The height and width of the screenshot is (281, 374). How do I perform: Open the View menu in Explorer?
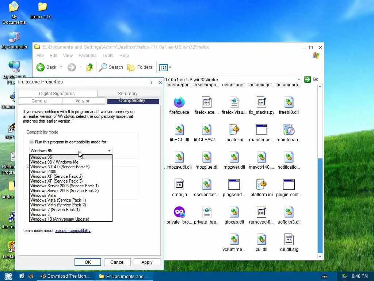click(68, 56)
